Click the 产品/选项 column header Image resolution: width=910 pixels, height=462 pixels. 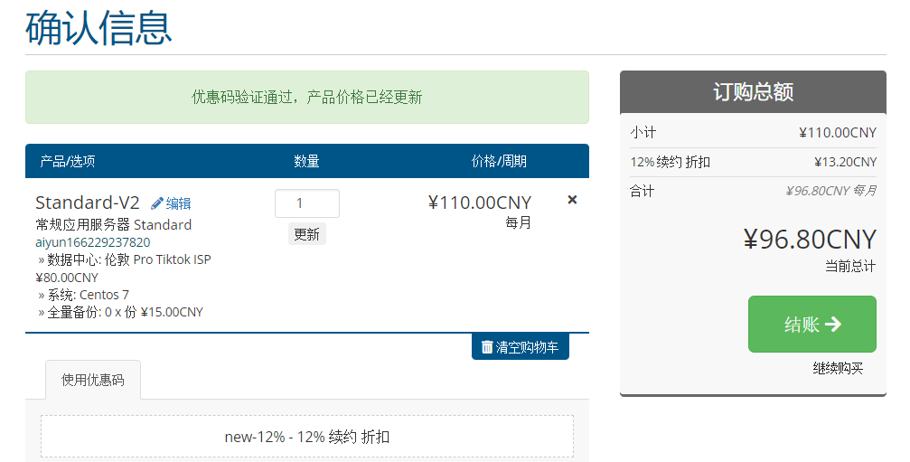pos(67,161)
